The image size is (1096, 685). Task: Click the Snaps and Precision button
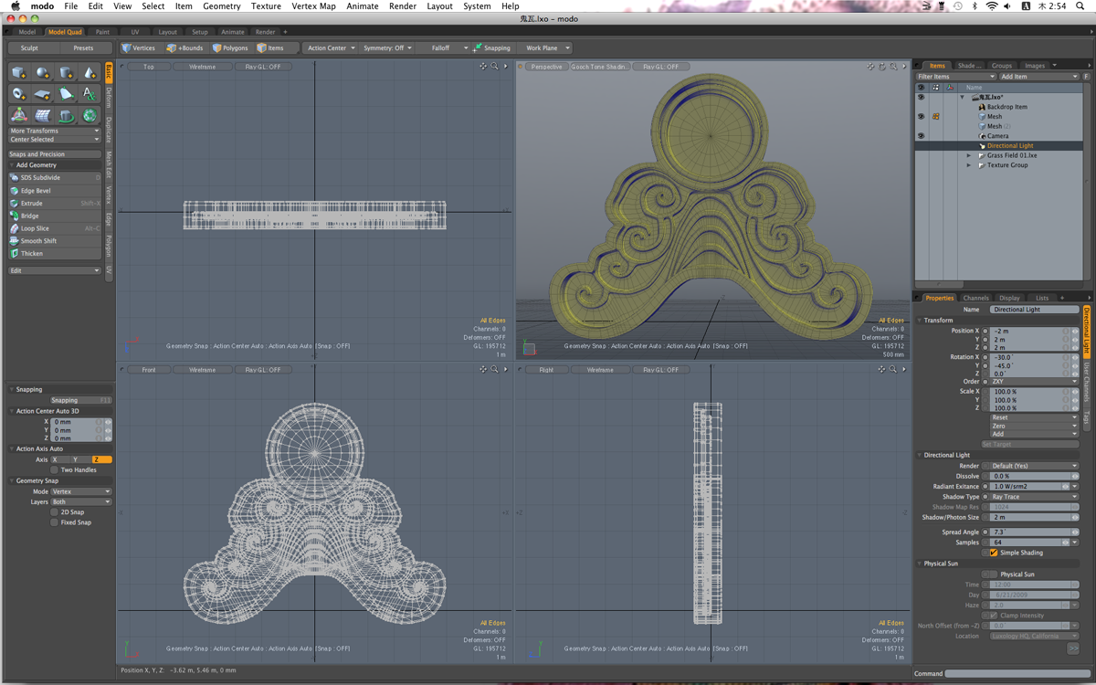coord(54,154)
